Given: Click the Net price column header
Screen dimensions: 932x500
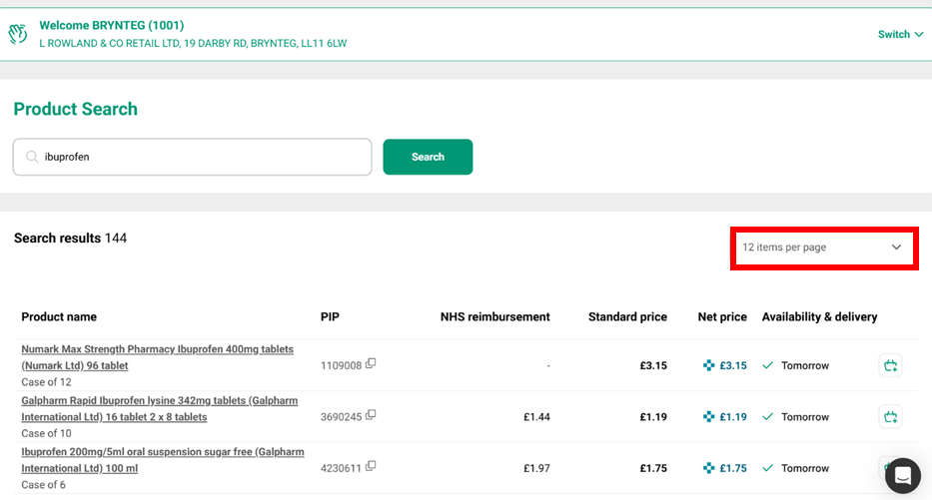Looking at the screenshot, I should coord(721,317).
